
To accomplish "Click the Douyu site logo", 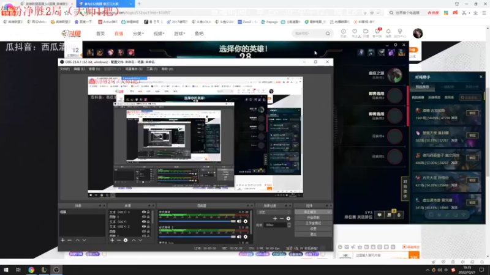I will tap(71, 34).
